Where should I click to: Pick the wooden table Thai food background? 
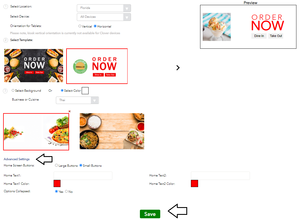(x=112, y=131)
